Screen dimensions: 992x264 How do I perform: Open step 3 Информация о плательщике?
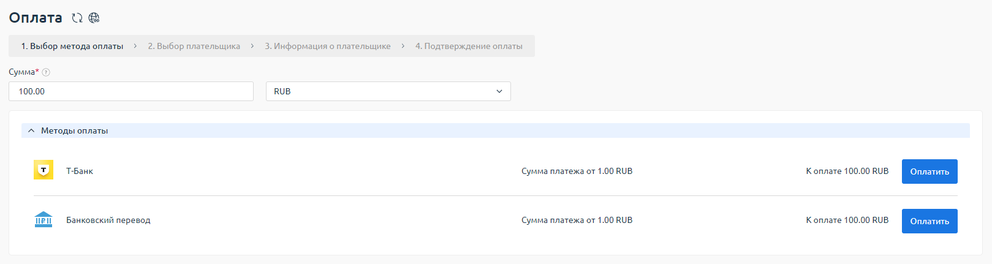327,46
